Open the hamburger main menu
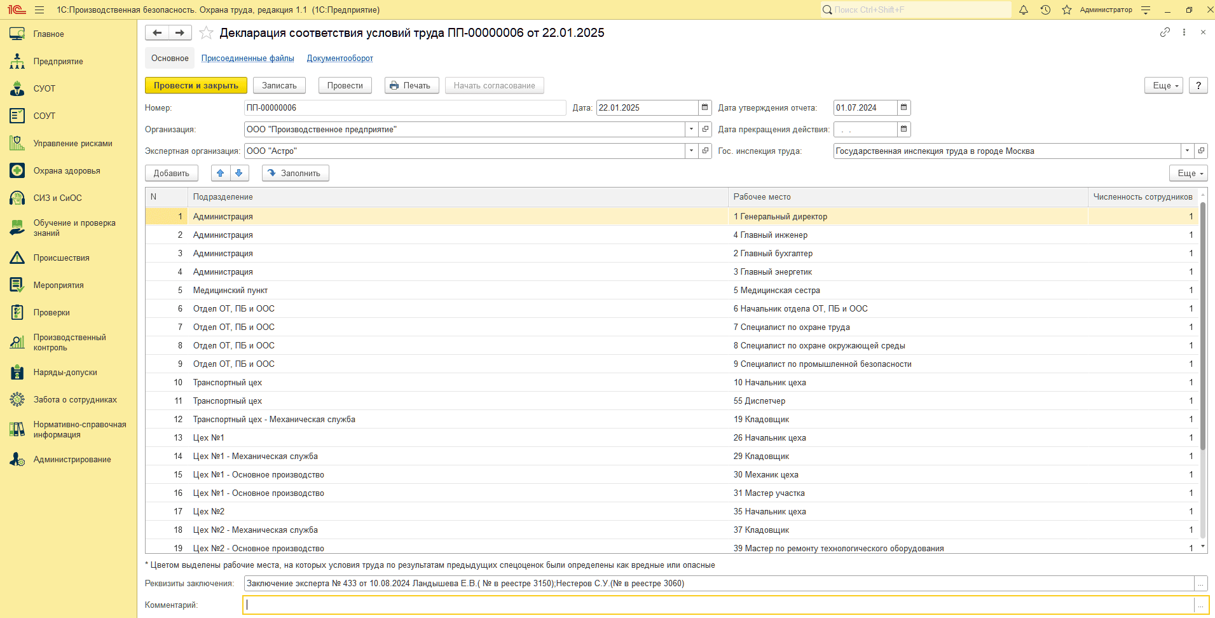Screen dimensions: 1215x618 [39, 10]
